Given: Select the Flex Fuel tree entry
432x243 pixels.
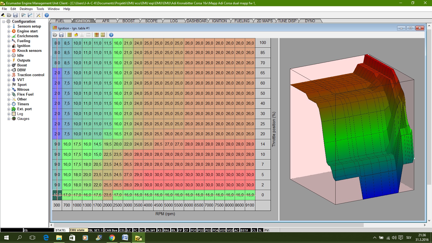Looking at the screenshot, I should pos(25,94).
